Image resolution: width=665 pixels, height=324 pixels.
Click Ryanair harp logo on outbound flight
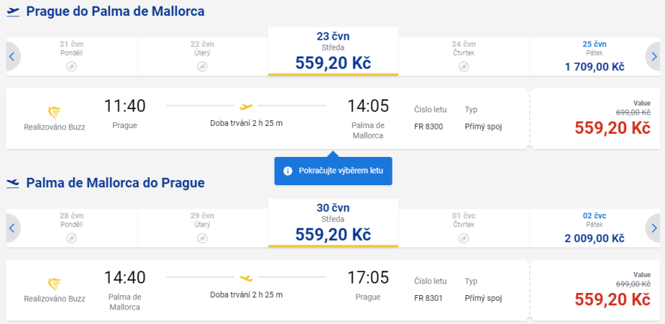(x=54, y=112)
